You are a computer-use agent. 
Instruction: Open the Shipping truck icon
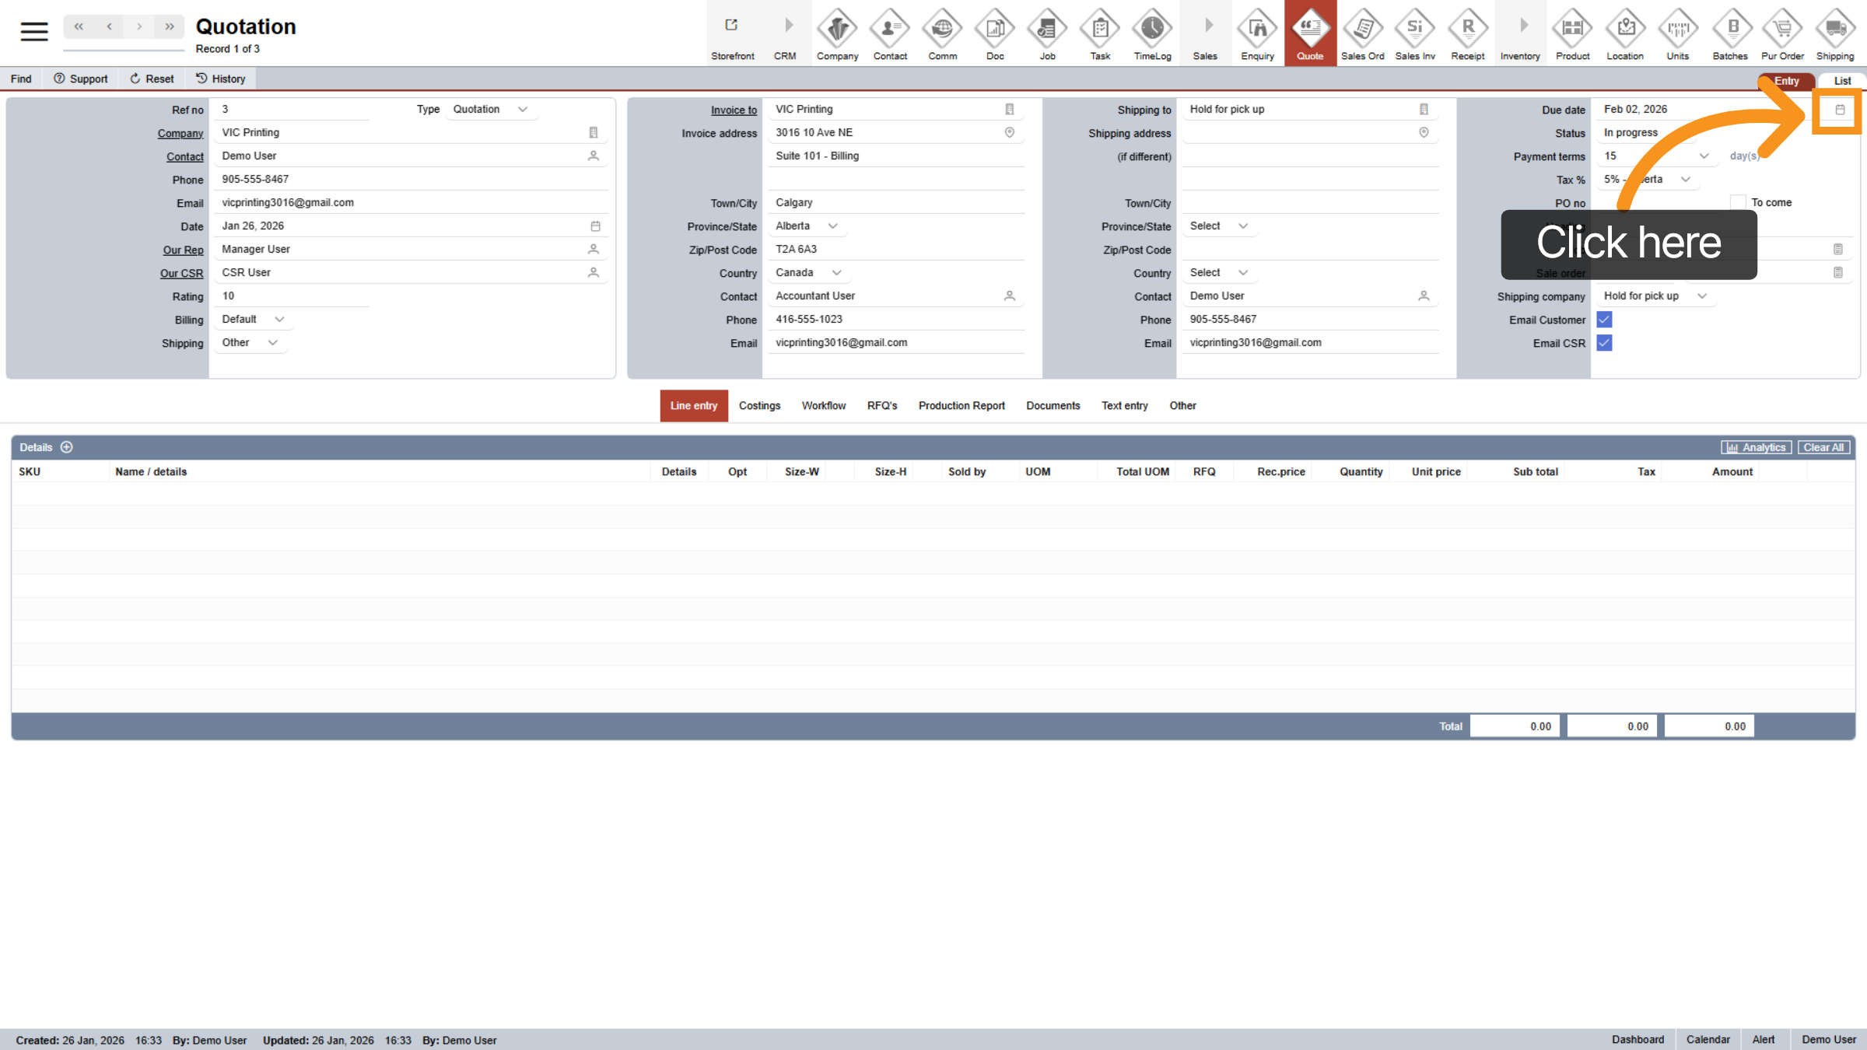[x=1834, y=30]
